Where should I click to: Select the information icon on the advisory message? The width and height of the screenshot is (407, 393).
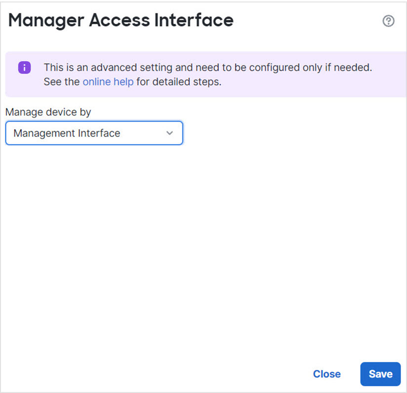tap(24, 68)
